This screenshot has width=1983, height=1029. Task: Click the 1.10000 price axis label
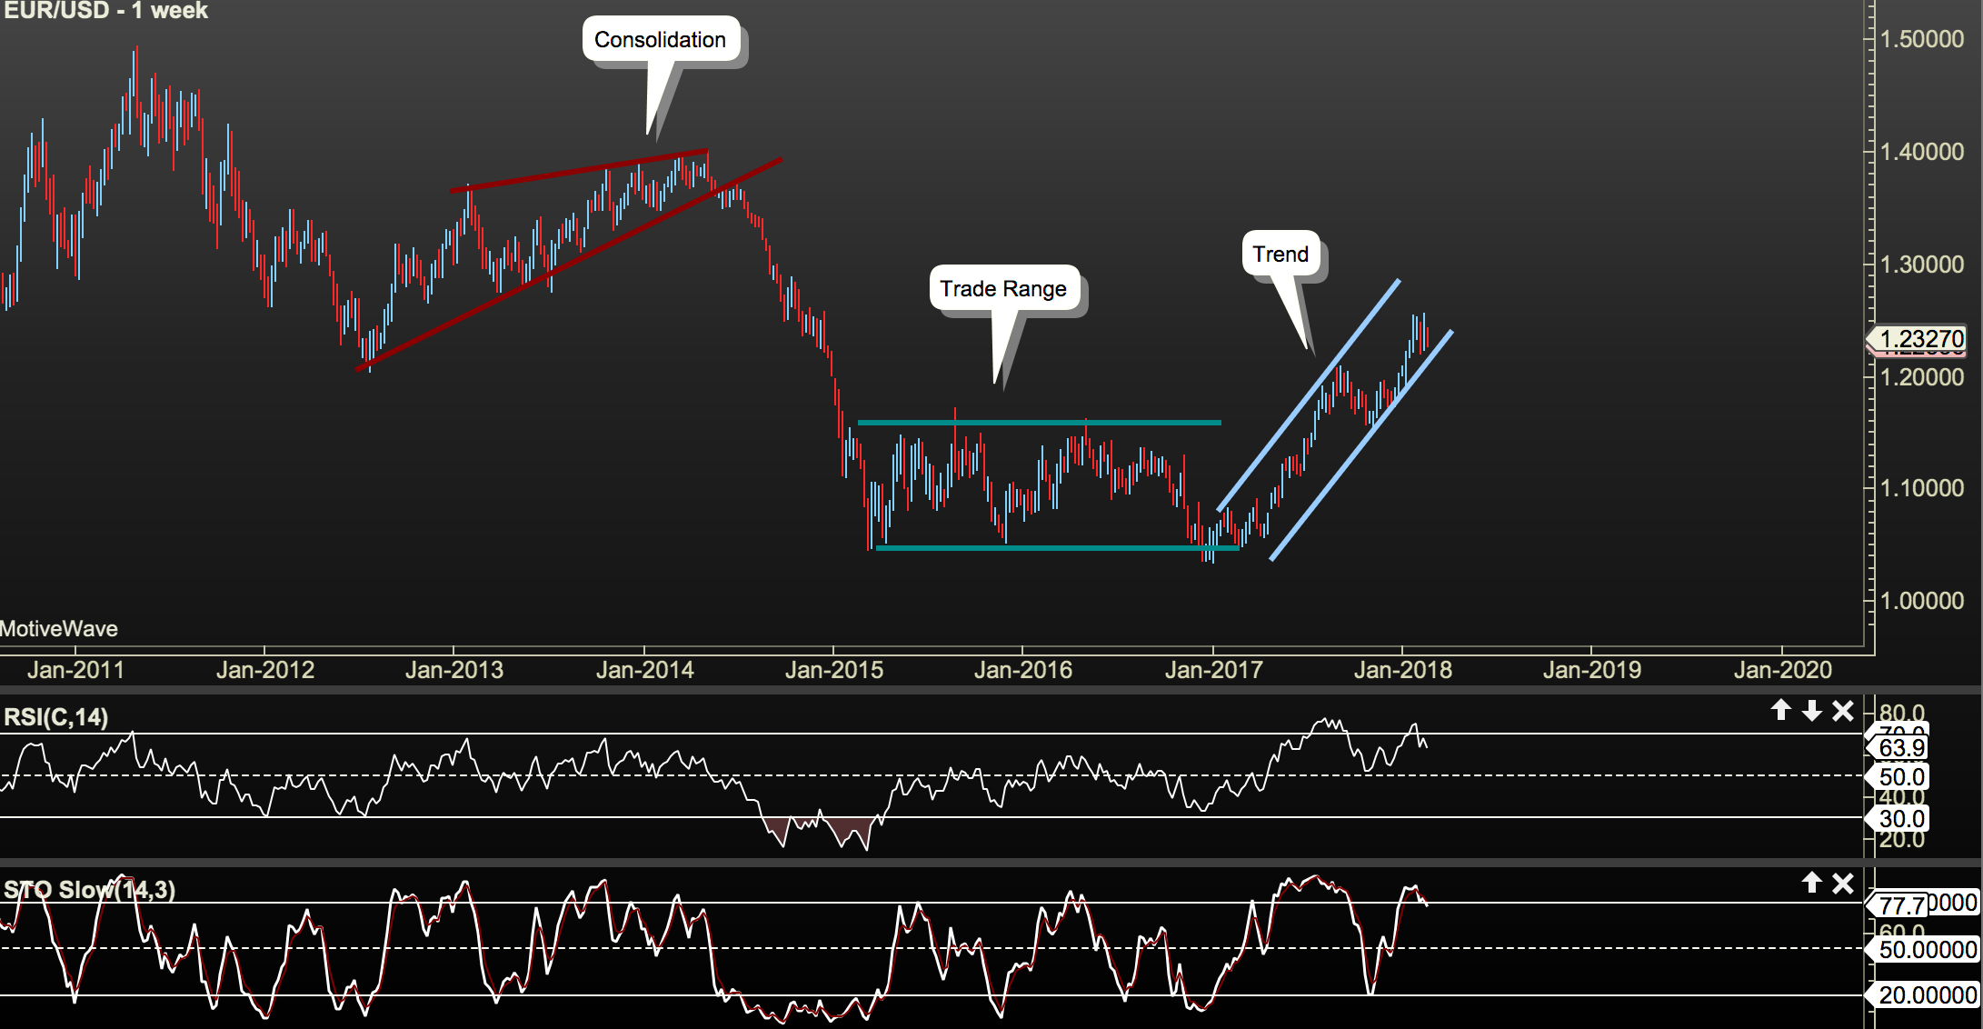tap(1922, 488)
